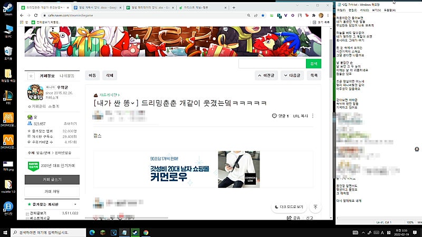
Task: Enable 다크 모드로 보기 dark mode
Action: pos(289,207)
